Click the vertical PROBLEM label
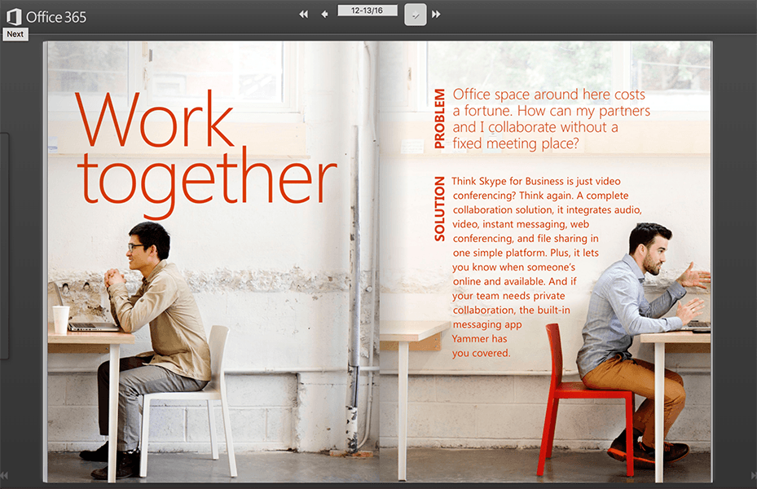757x489 pixels. click(440, 118)
